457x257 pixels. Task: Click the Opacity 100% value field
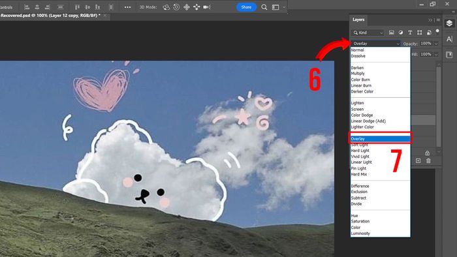tap(426, 43)
